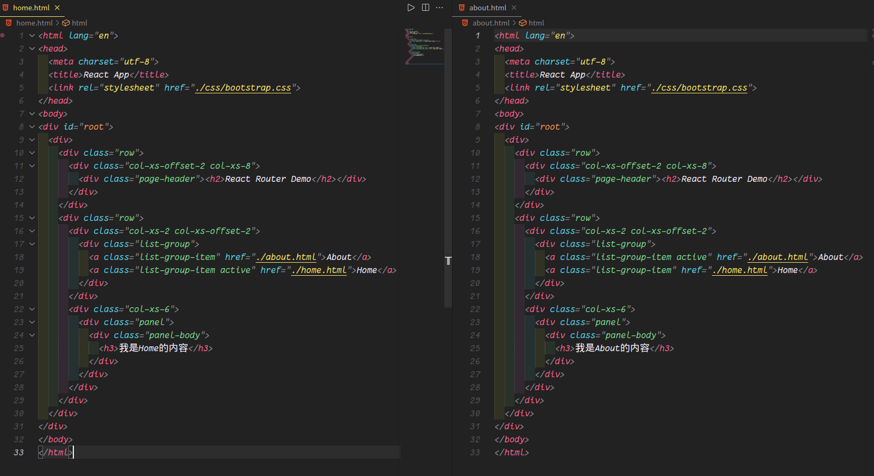The height and width of the screenshot is (476, 874).
Task: Collapse the head tag fold arrow on line 2
Action: point(32,49)
